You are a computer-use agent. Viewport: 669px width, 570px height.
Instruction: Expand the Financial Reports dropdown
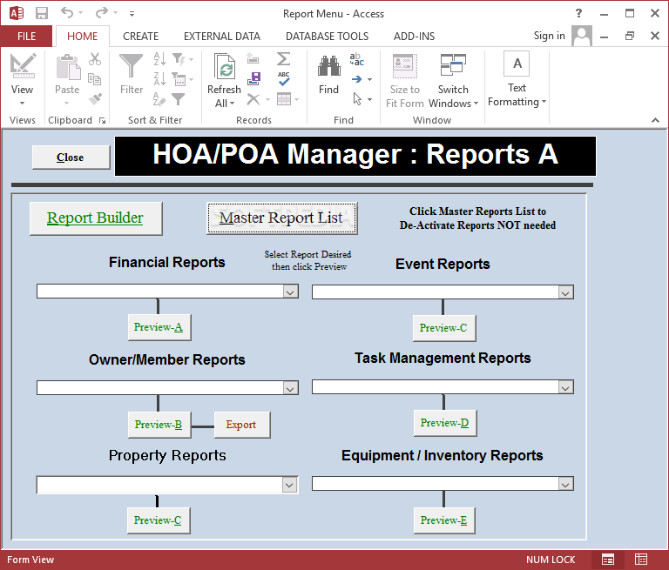[x=290, y=292]
